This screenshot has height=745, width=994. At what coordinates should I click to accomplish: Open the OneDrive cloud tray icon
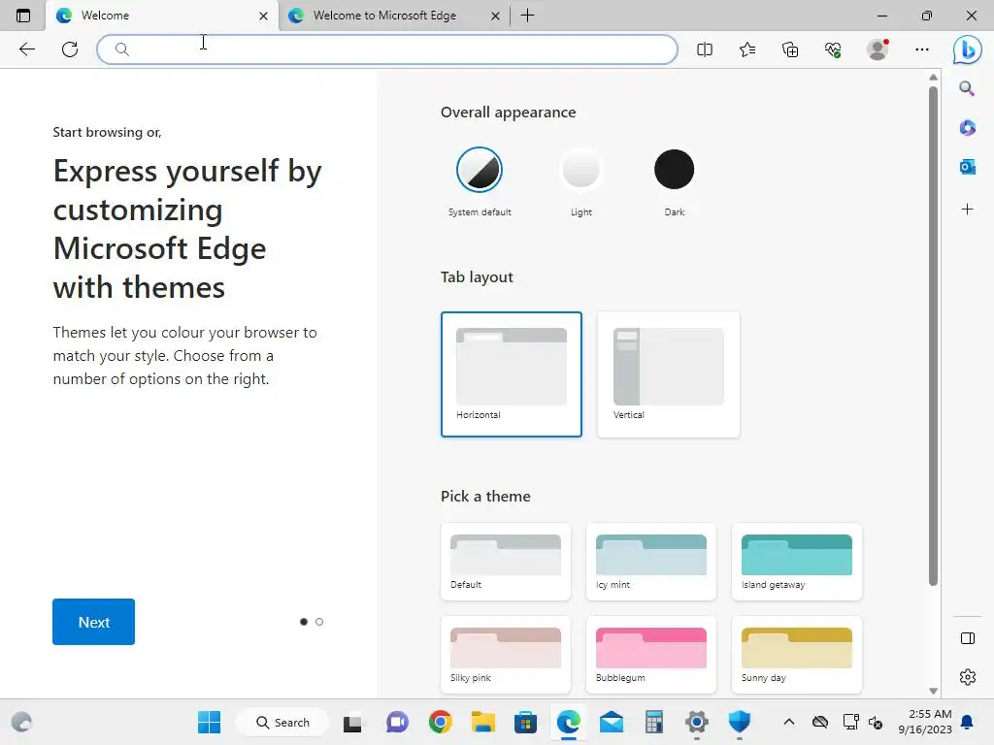pos(820,722)
